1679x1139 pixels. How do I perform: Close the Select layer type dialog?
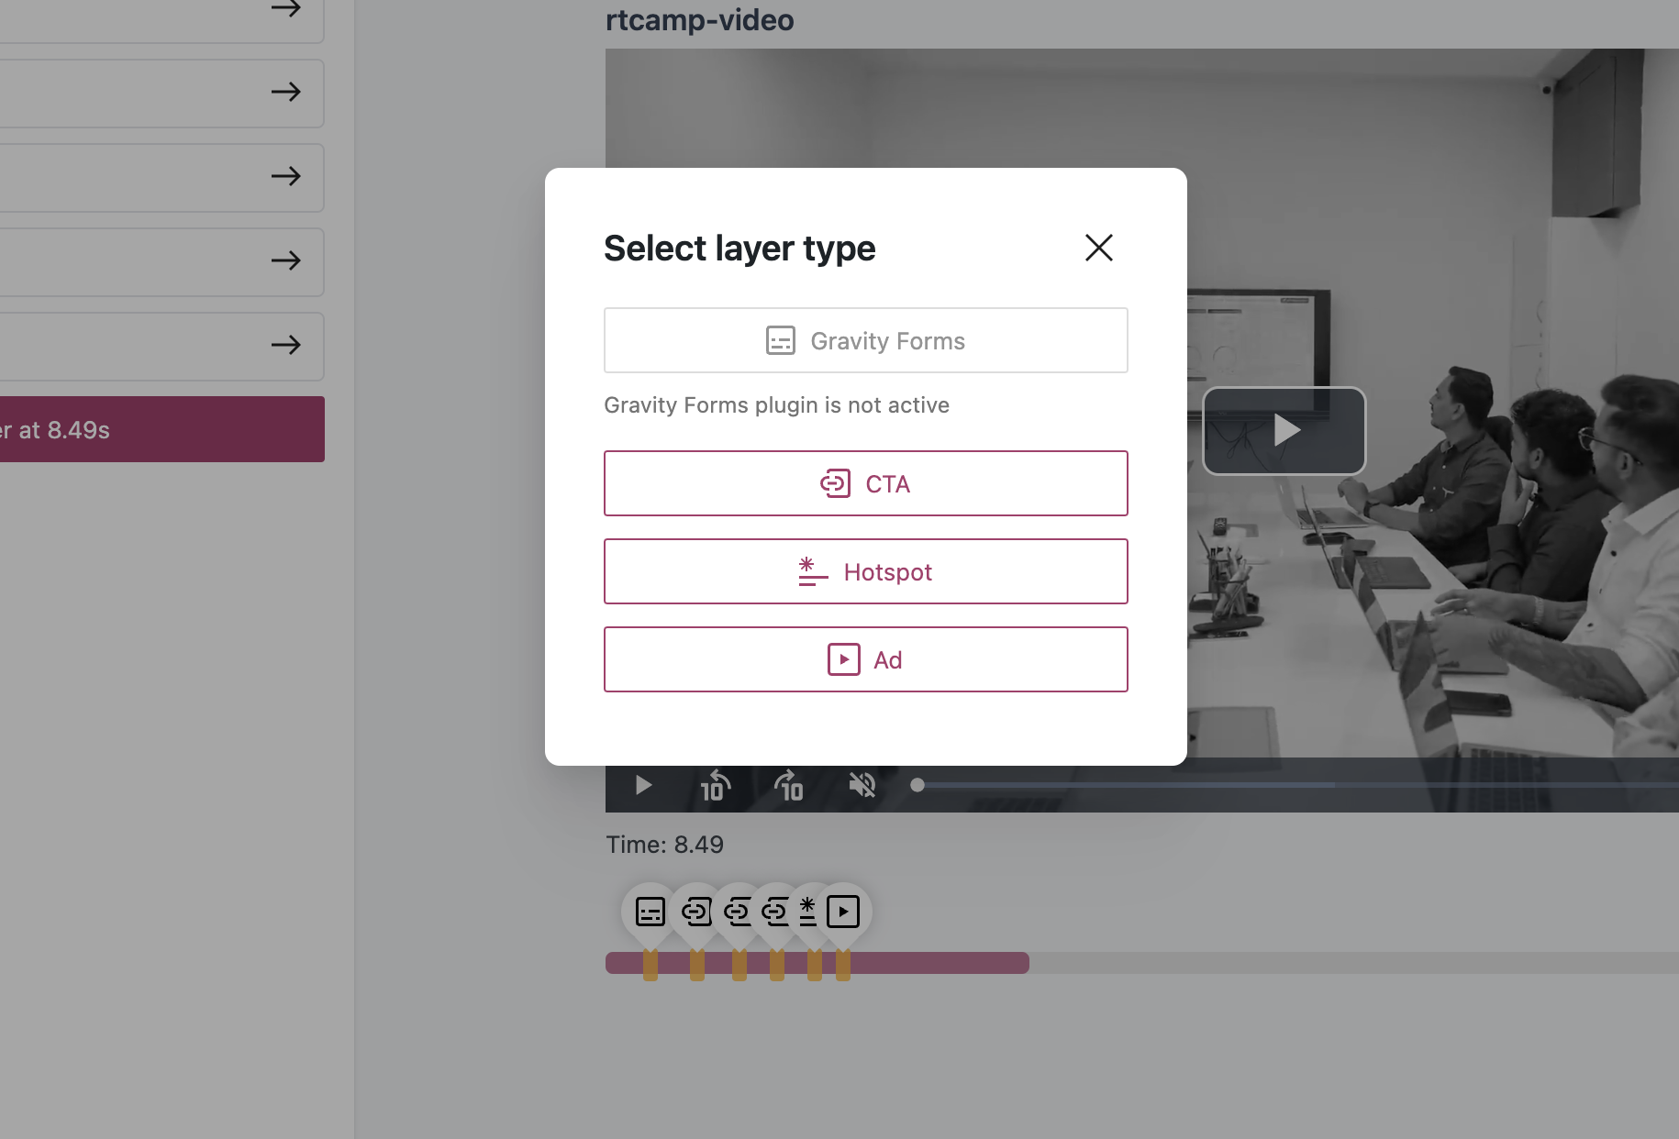[1098, 248]
